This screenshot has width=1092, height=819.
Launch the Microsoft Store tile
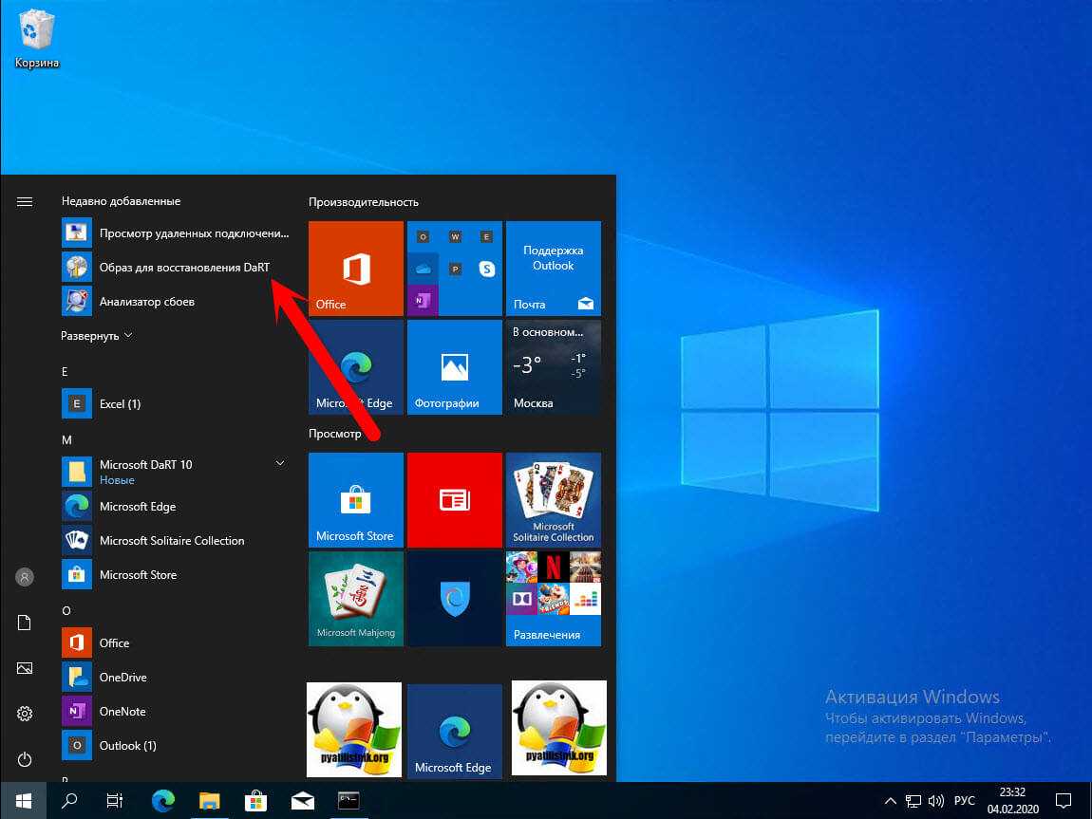(x=356, y=500)
